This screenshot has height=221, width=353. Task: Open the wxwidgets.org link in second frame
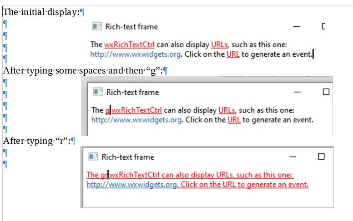(x=136, y=120)
